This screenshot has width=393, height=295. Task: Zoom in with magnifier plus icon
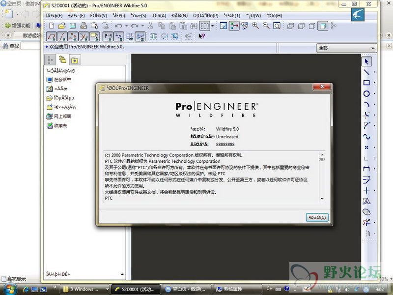tap(255, 26)
